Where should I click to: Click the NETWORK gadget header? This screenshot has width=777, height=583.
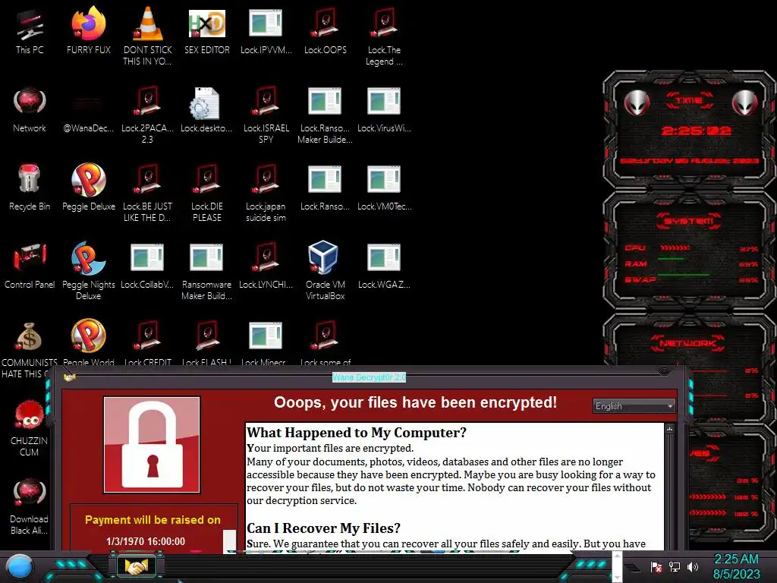[x=687, y=343]
